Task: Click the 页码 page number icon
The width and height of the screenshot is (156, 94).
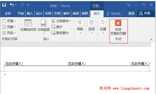Action: 4,33
